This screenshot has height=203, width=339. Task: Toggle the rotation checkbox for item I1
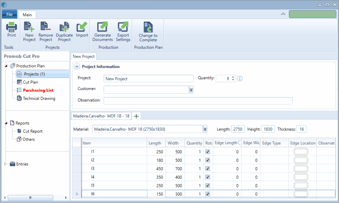208,152
